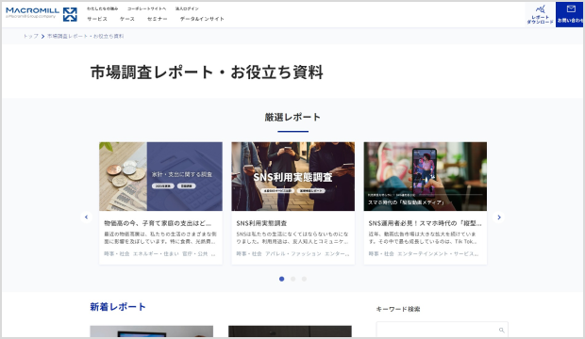Image resolution: width=585 pixels, height=339 pixels.
Task: Click エンターテインメント・サービス tag on third card
Action: pos(438,253)
